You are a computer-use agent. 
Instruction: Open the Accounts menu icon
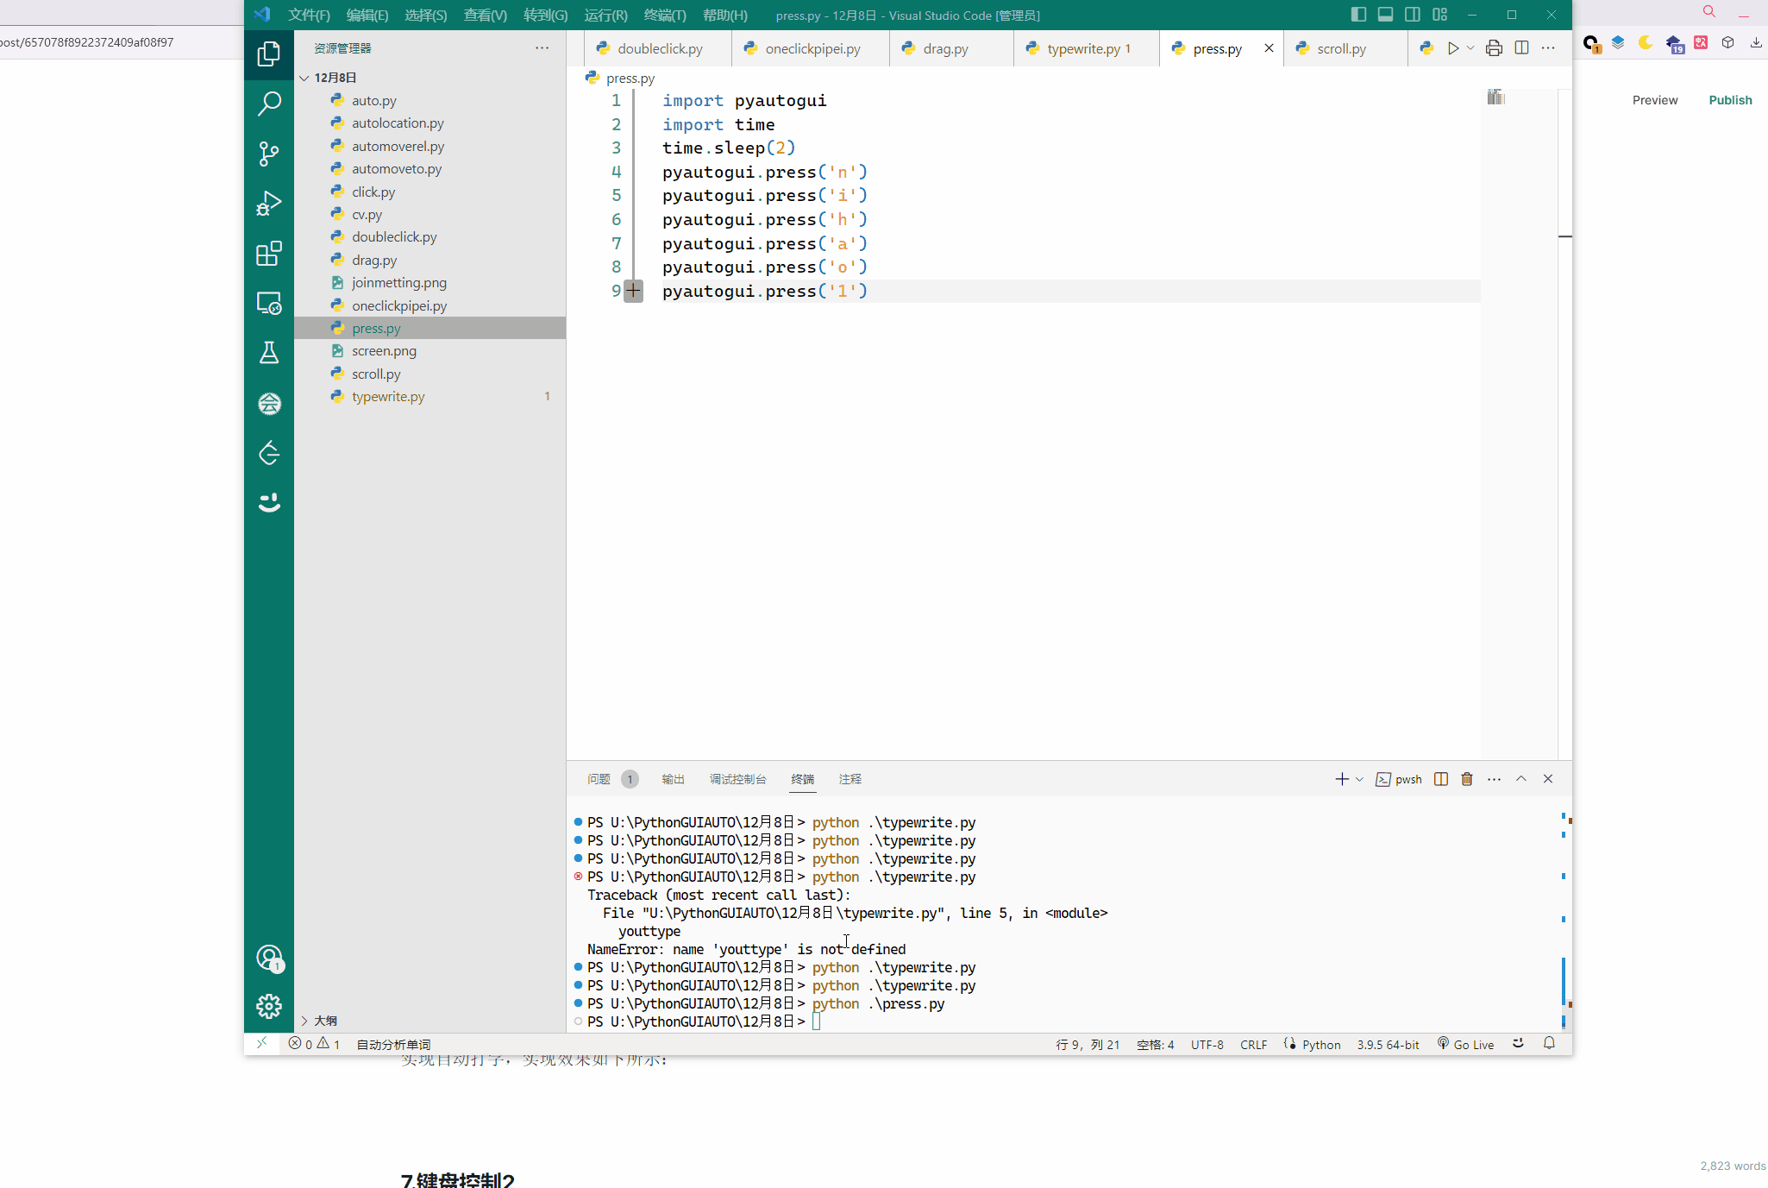(269, 958)
